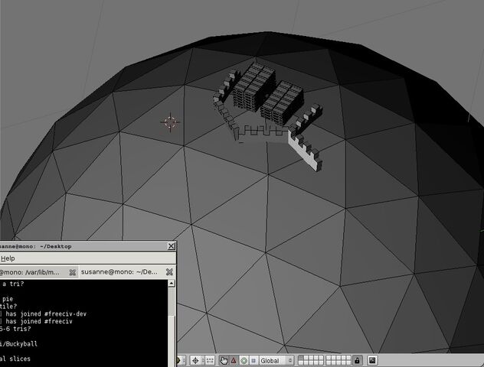Click the '5-6 tris?' terminal line
The width and height of the screenshot is (484, 367).
pos(15,329)
